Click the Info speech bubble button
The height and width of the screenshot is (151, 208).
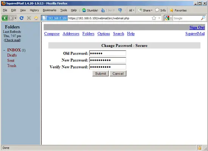point(160,10)
